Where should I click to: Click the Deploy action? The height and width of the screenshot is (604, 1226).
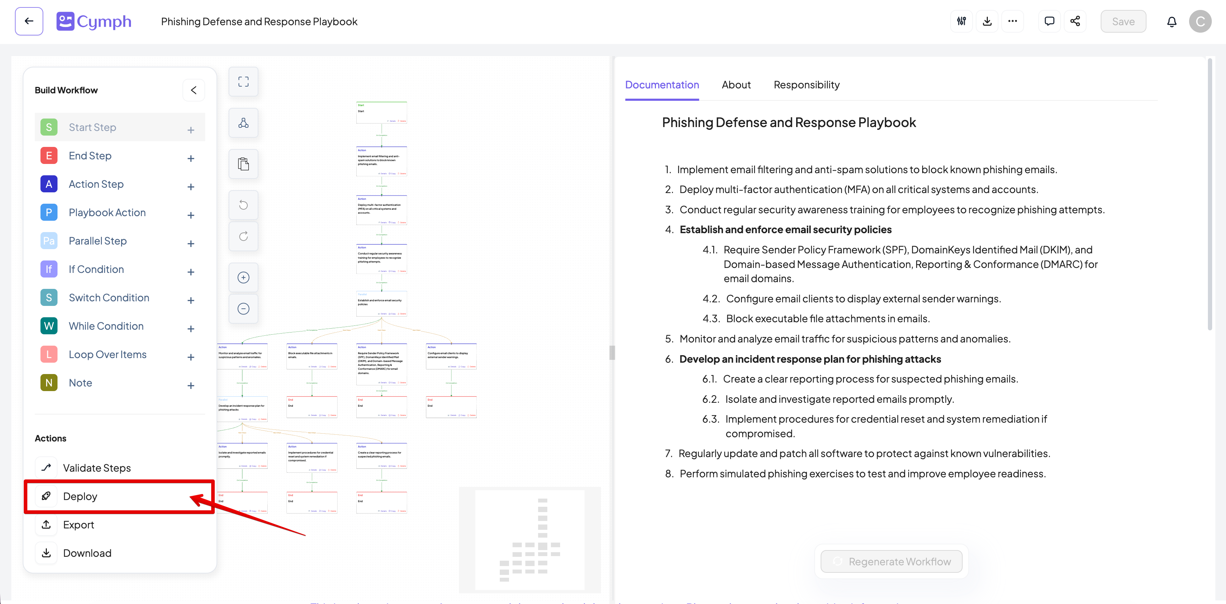point(80,496)
